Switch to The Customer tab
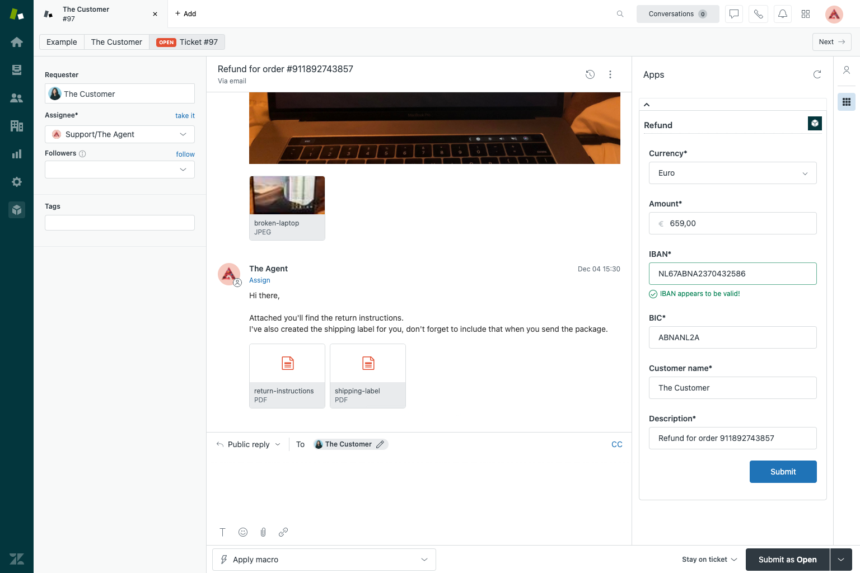Viewport: 860px width, 573px height. [116, 42]
